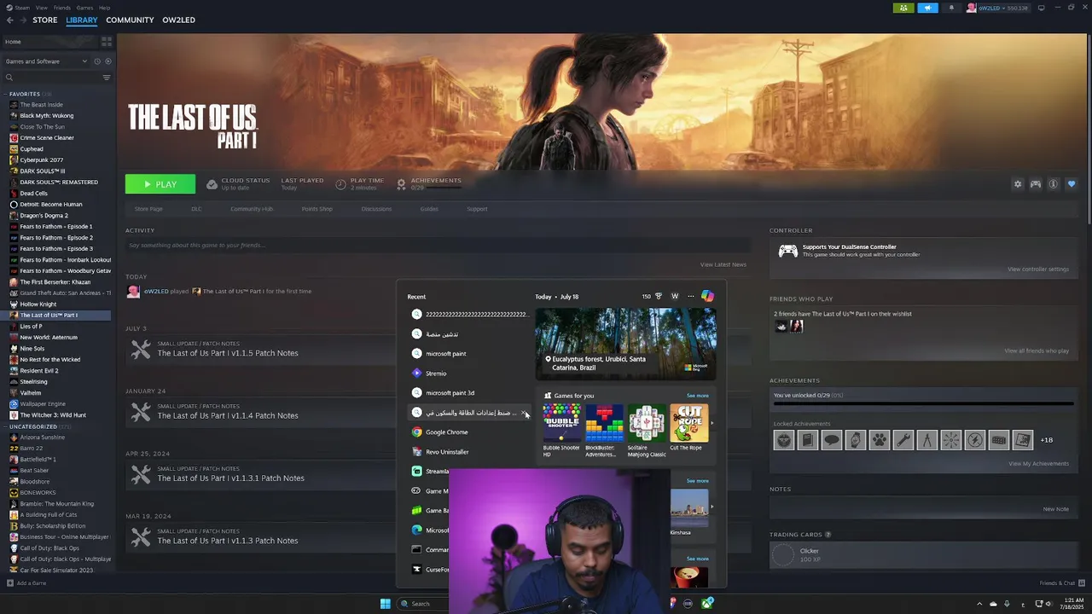Screen dimensions: 1092x614
Task: Click the green friends activity icon
Action: coord(903,8)
